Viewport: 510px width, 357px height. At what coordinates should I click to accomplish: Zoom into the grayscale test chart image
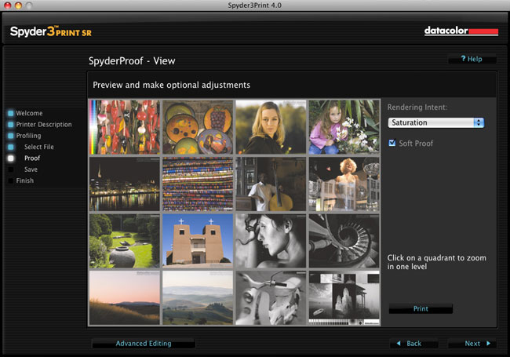click(344, 298)
